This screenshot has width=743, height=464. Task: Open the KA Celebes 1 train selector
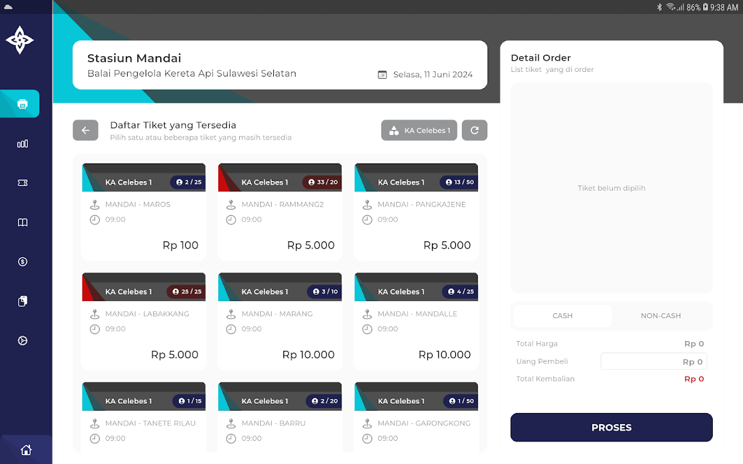[419, 130]
